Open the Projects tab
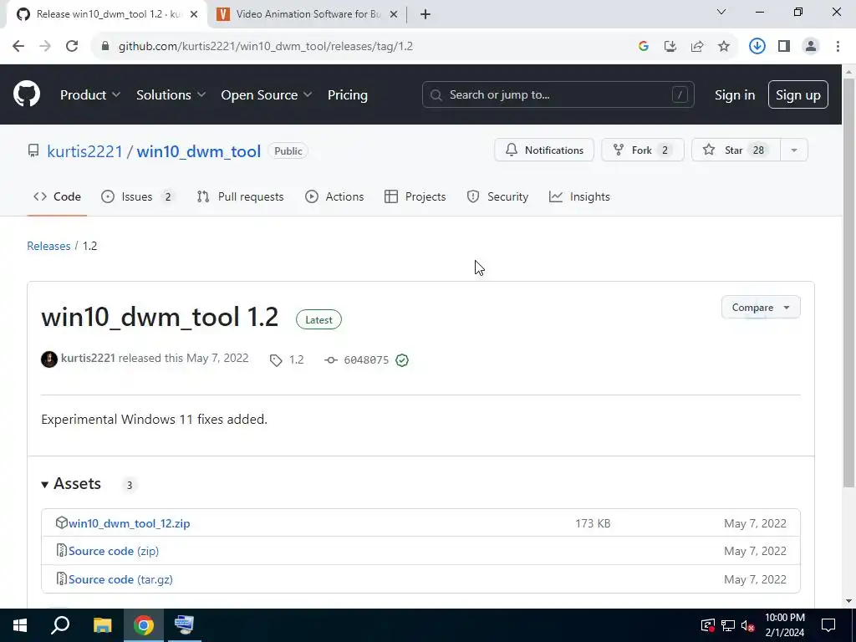This screenshot has height=642, width=856. (415, 196)
